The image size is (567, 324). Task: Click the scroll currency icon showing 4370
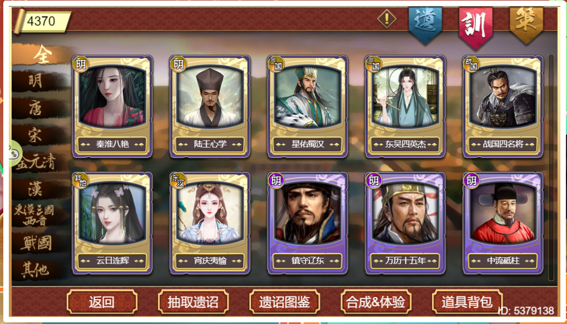[19, 21]
